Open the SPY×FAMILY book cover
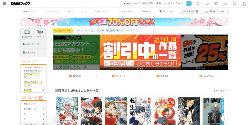The width and height of the screenshot is (248, 125). click(x=213, y=111)
